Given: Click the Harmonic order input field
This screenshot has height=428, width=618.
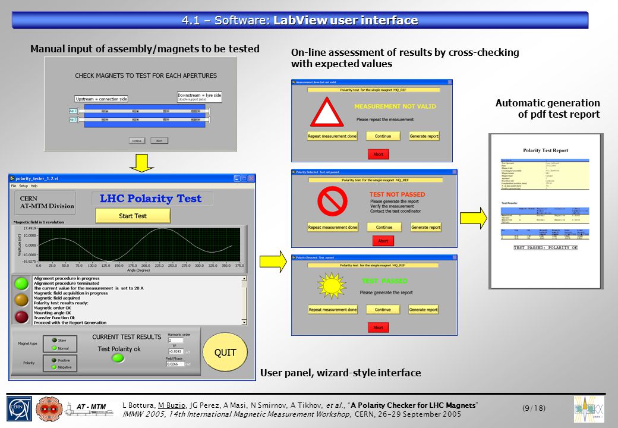Looking at the screenshot, I should coord(176,340).
